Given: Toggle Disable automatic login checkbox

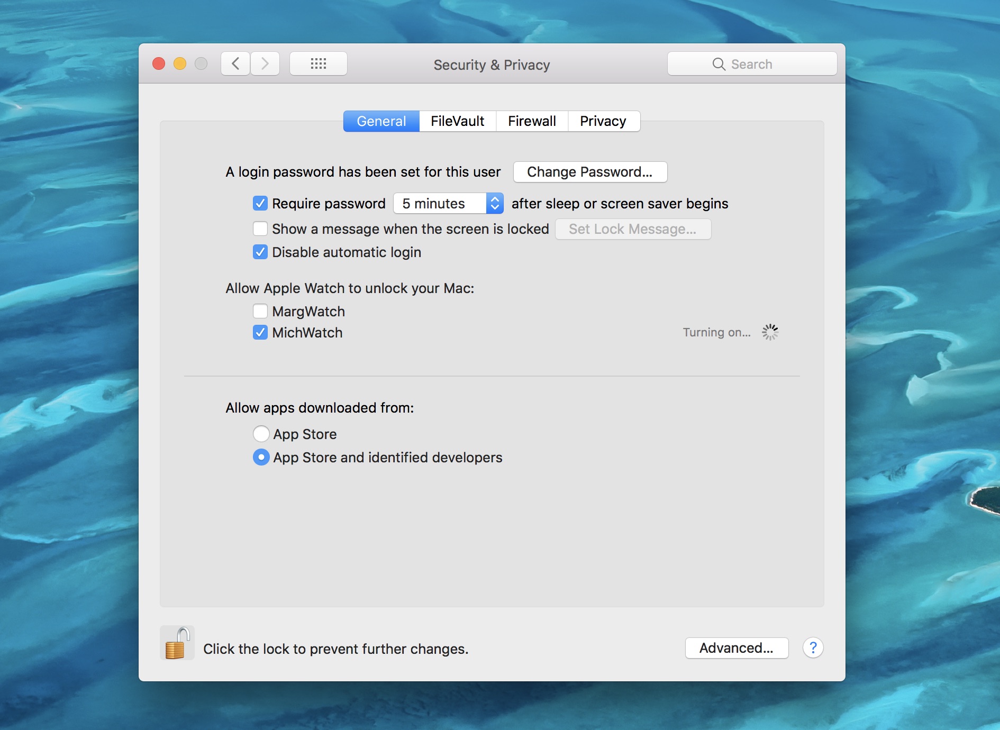Looking at the screenshot, I should click(x=260, y=252).
